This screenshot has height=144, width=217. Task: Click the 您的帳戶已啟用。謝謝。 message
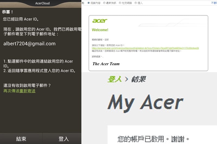[153, 139]
